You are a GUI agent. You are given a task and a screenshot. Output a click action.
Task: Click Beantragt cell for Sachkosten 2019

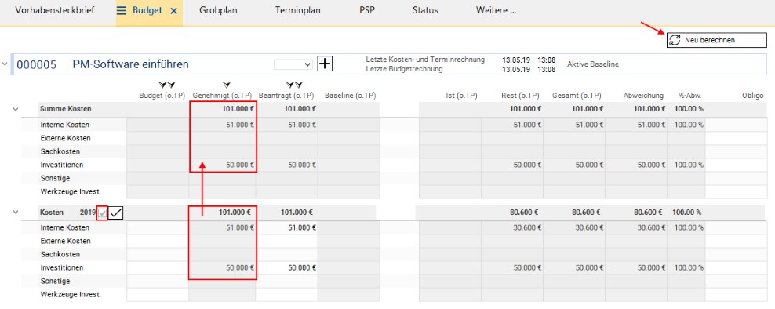[286, 255]
